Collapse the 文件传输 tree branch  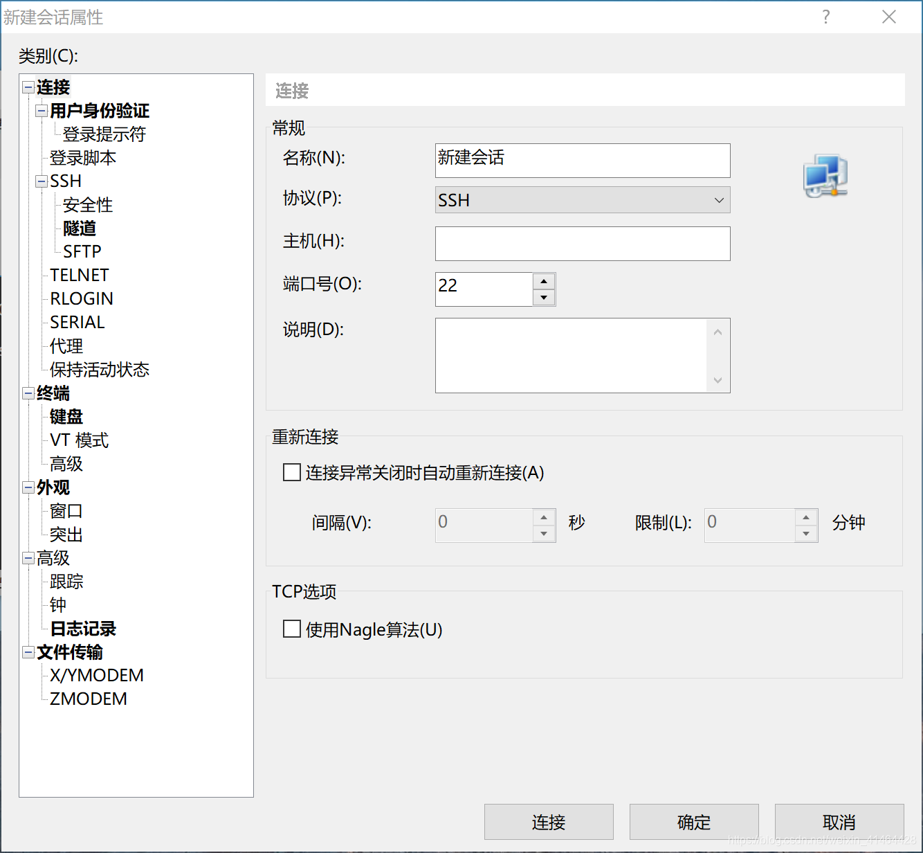(28, 652)
